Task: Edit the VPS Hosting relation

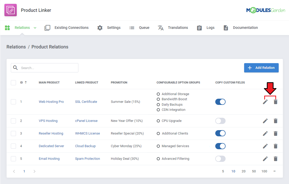Action: (x=265, y=121)
